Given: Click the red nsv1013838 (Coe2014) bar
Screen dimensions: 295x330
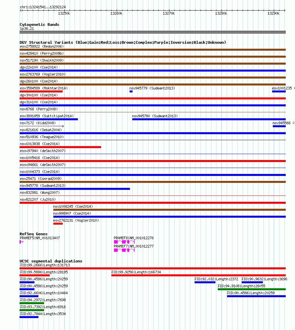Looking at the screenshot, I should coord(60,147).
